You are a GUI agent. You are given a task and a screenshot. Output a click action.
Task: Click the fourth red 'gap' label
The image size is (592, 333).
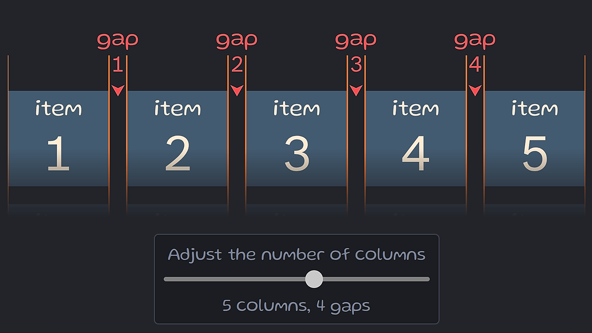click(x=475, y=40)
